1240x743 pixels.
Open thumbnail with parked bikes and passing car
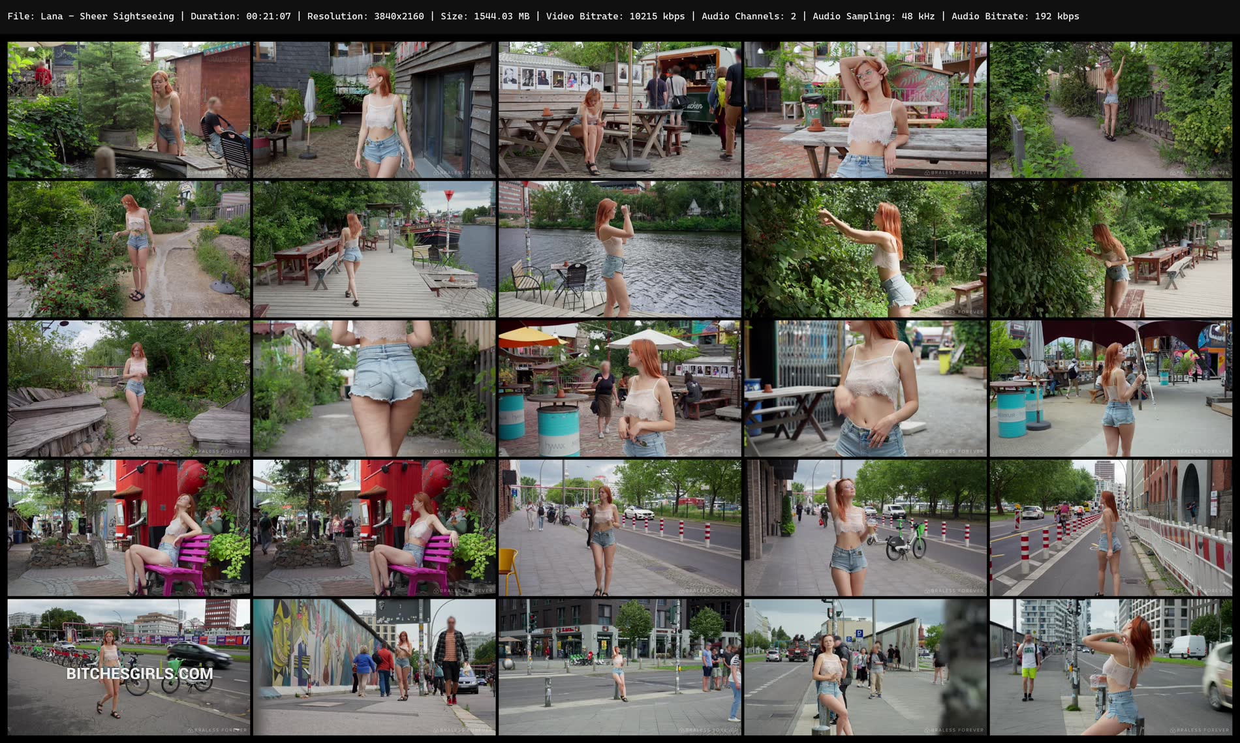(129, 667)
